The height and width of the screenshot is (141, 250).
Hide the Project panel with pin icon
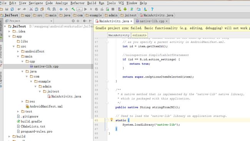click(90, 21)
